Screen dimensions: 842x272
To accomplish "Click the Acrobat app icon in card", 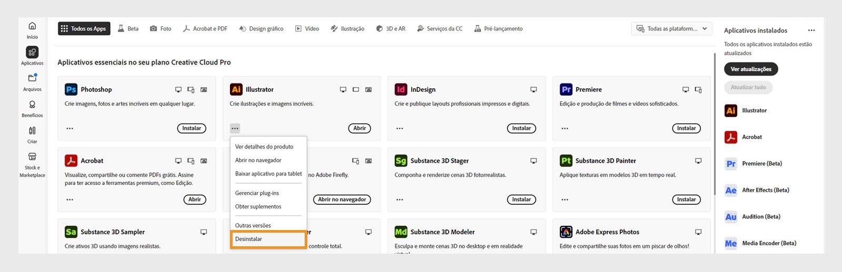I will coord(71,161).
